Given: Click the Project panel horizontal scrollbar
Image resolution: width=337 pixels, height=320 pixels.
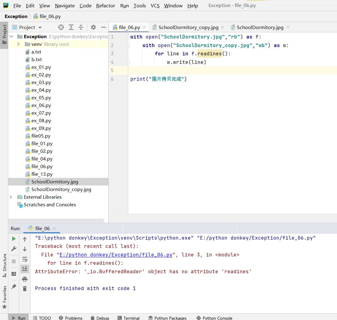Looking at the screenshot, I should click(56, 221).
